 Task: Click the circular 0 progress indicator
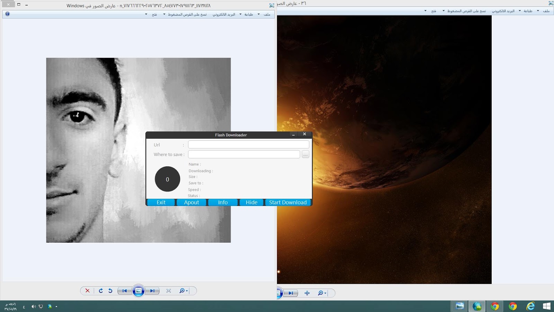coord(167,179)
